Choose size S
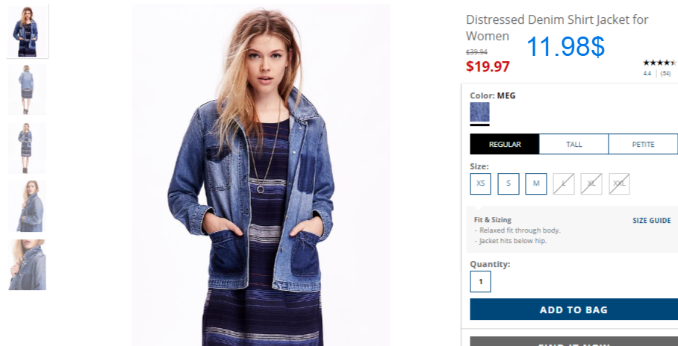The image size is (678, 346). click(x=508, y=183)
